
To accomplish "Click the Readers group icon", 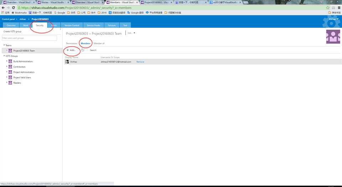I will (x=10, y=83).
